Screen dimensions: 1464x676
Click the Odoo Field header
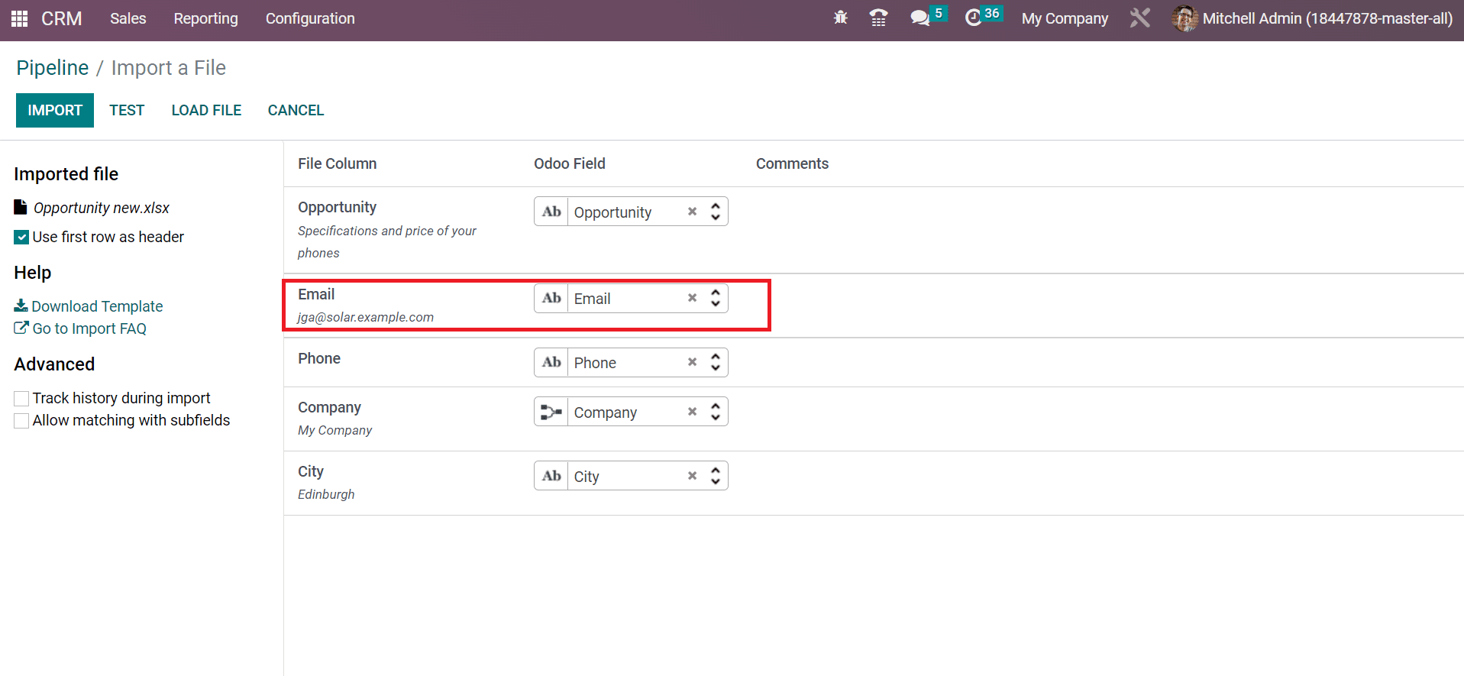pyautogui.click(x=570, y=163)
